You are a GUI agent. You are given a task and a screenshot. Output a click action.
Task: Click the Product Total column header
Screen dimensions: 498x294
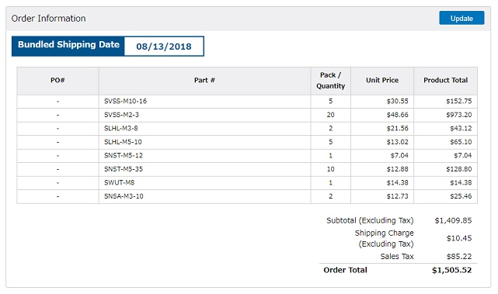(446, 81)
